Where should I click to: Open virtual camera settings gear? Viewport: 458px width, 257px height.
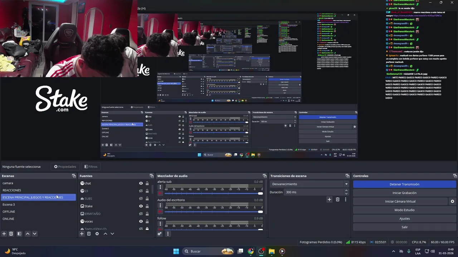(452, 201)
